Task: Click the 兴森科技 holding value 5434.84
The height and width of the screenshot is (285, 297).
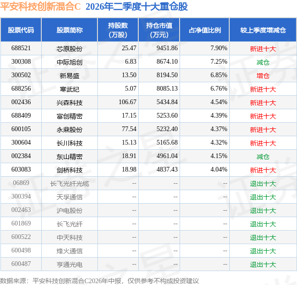Action: (x=167, y=102)
